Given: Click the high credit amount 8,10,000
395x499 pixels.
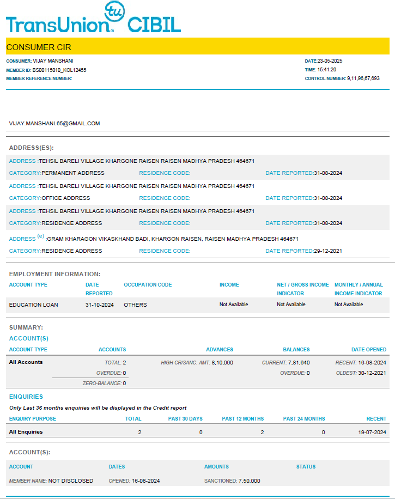Looking at the screenshot, I should click(x=222, y=362).
